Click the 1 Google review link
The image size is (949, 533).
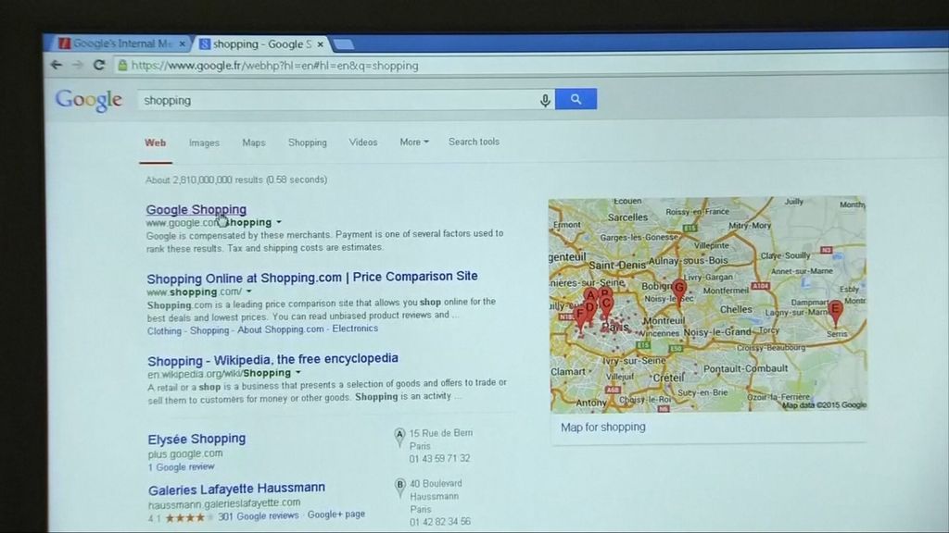pyautogui.click(x=181, y=467)
